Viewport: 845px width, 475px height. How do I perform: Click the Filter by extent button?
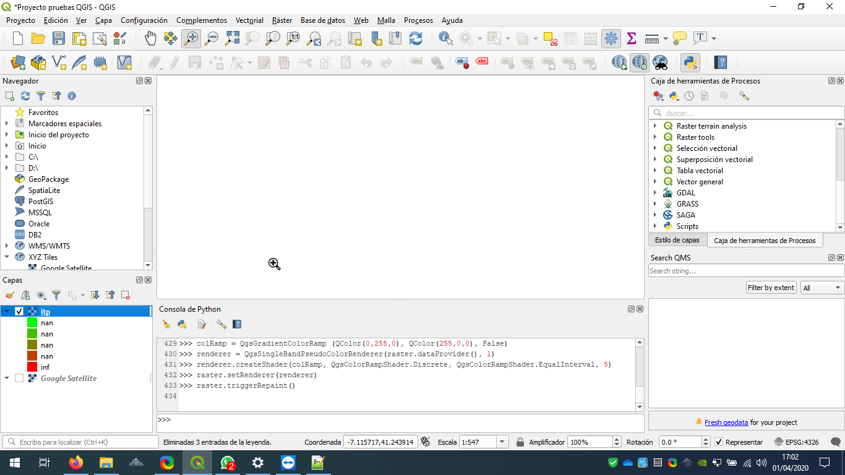(x=771, y=288)
